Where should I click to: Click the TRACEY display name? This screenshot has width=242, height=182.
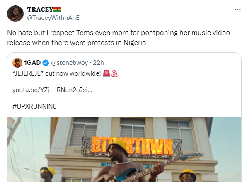pos(40,9)
